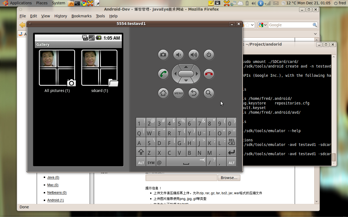
Task: Open the Java (0) category link
Action: (x=53, y=177)
